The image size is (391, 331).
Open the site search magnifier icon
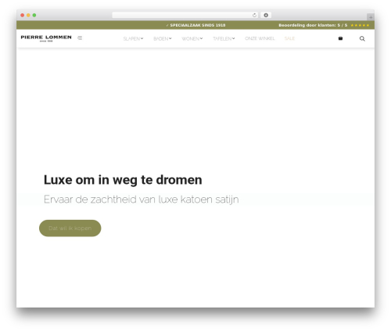coord(362,38)
